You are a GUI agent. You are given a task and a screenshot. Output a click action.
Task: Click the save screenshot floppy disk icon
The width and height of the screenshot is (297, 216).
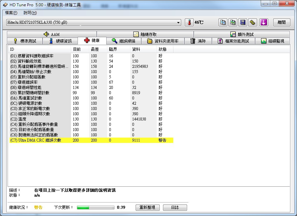tap(243, 22)
